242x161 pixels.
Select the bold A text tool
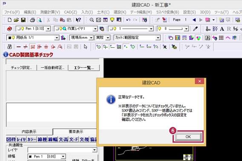coord(222,29)
